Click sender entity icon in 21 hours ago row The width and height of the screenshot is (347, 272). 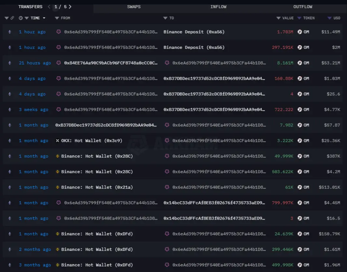pos(58,63)
